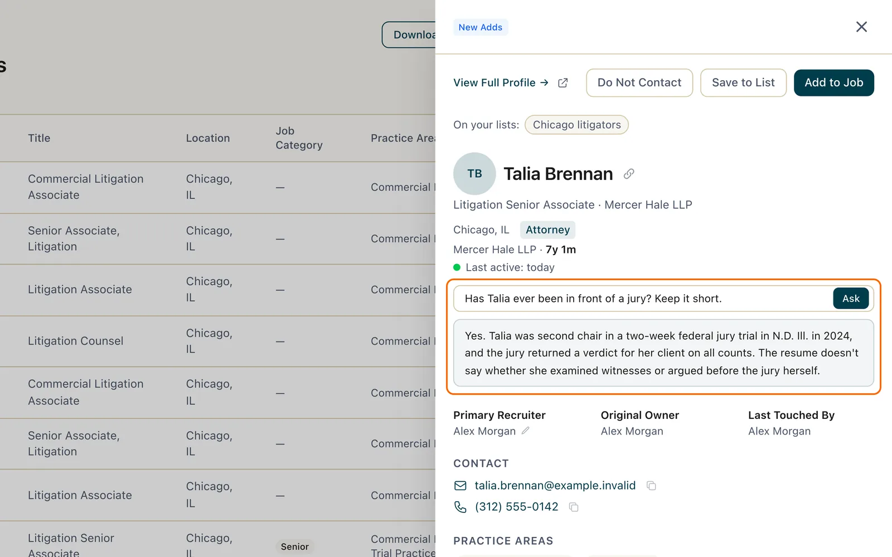Submit question with Ask button
This screenshot has height=557, width=892.
point(851,299)
